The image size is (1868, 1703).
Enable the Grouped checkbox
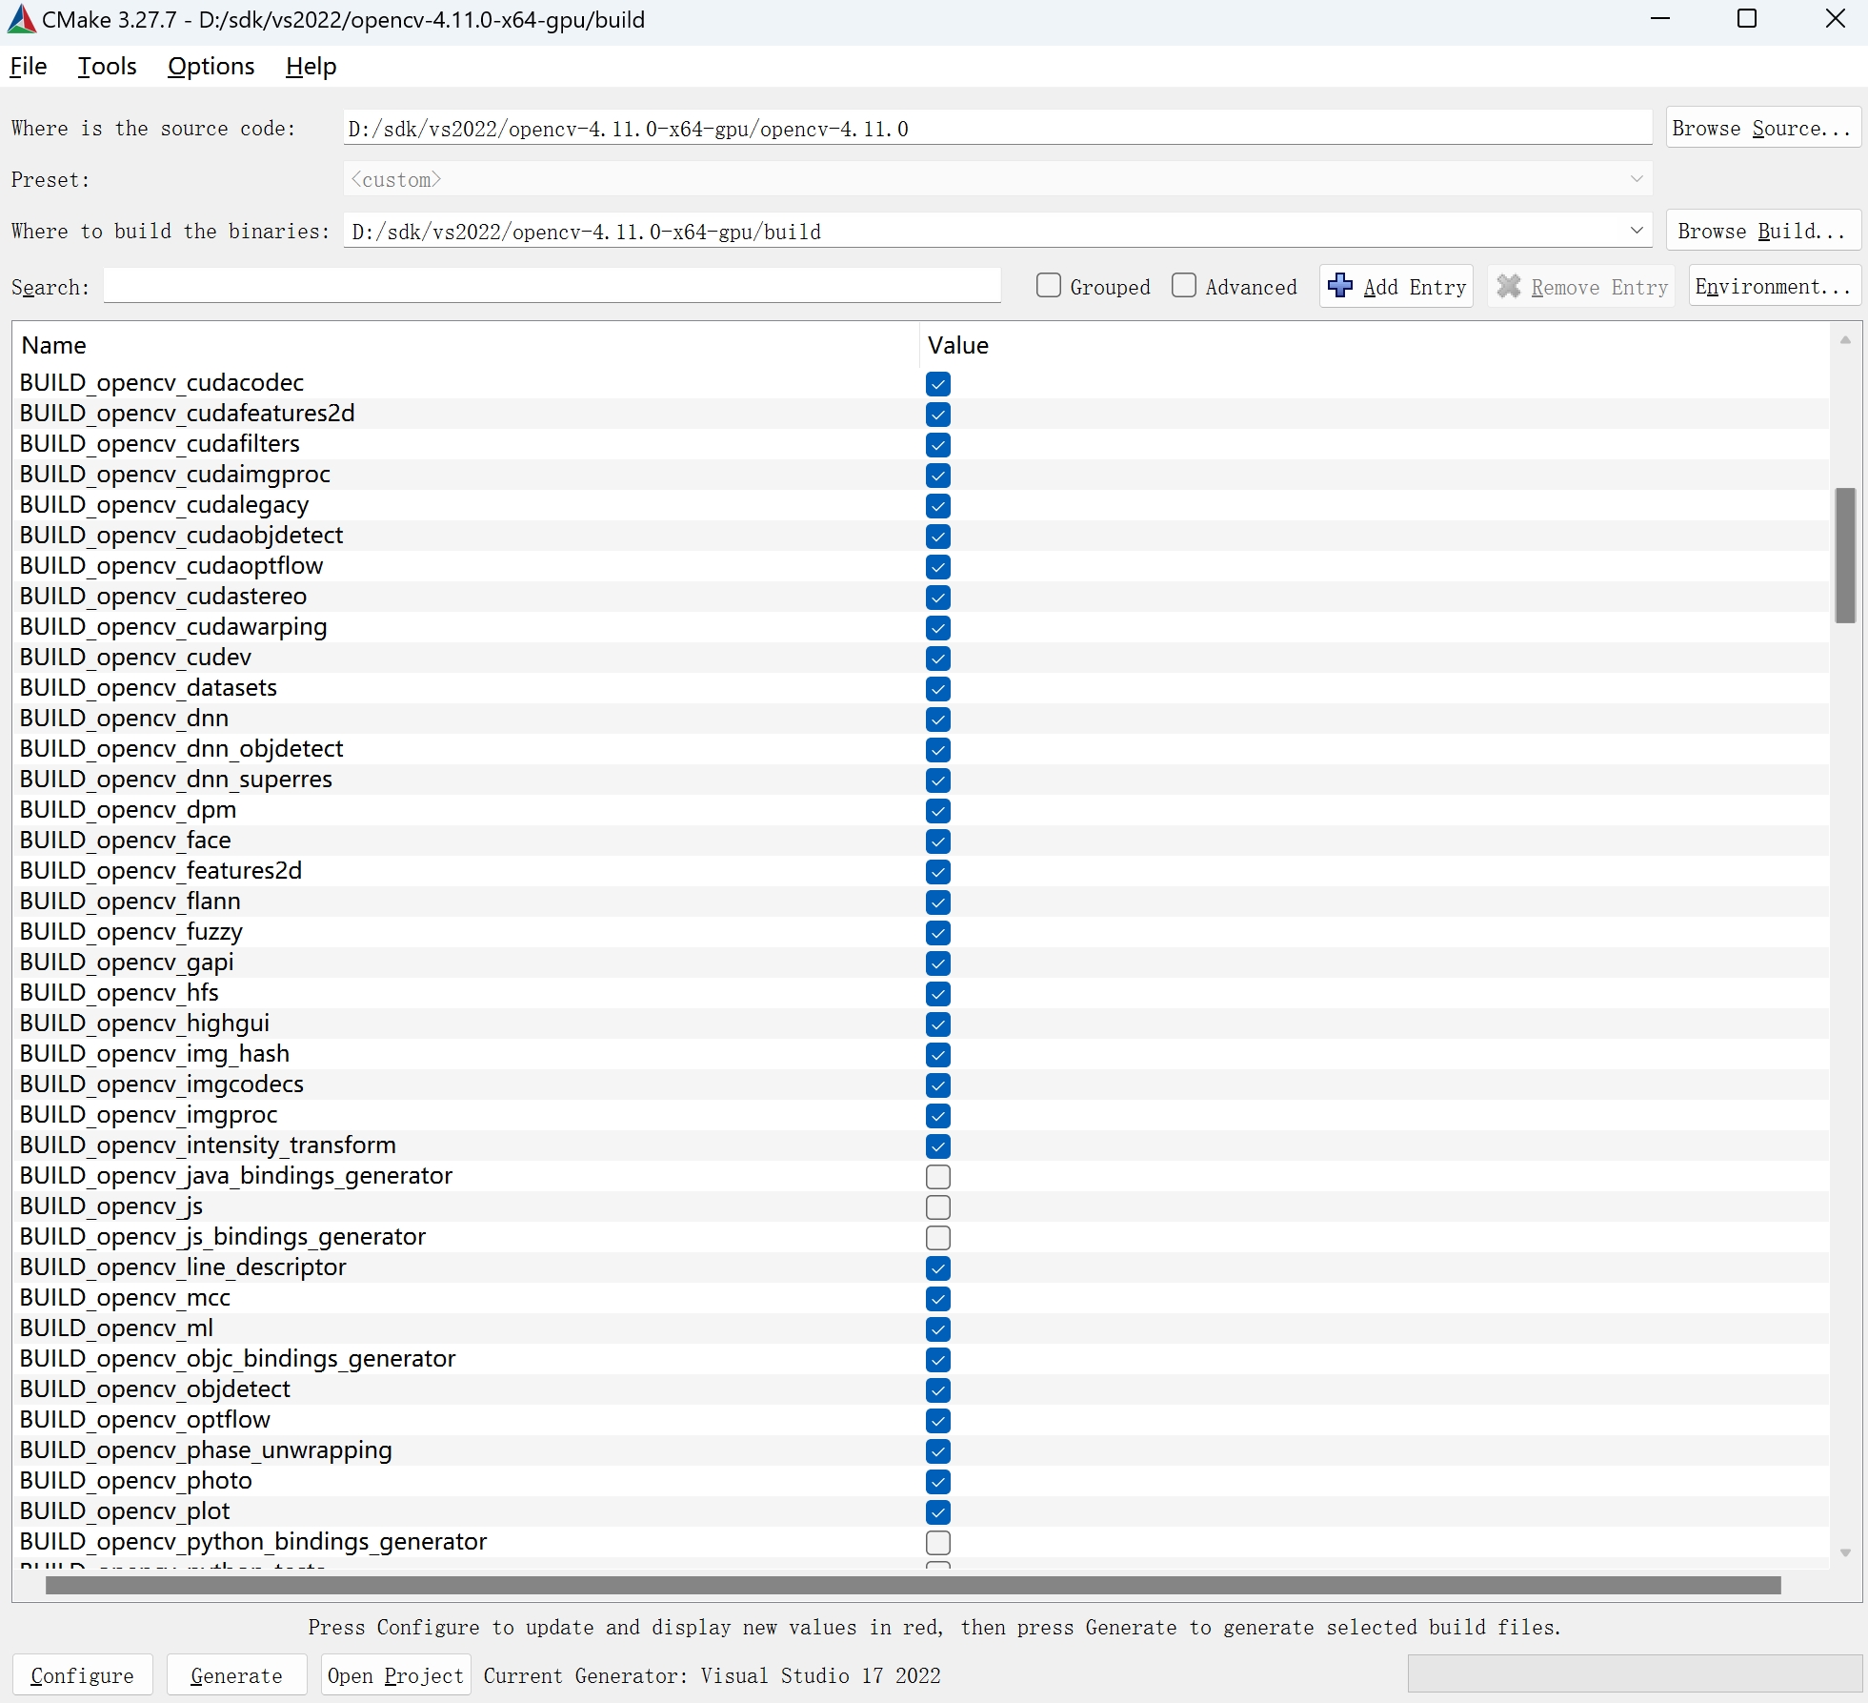tap(1049, 285)
